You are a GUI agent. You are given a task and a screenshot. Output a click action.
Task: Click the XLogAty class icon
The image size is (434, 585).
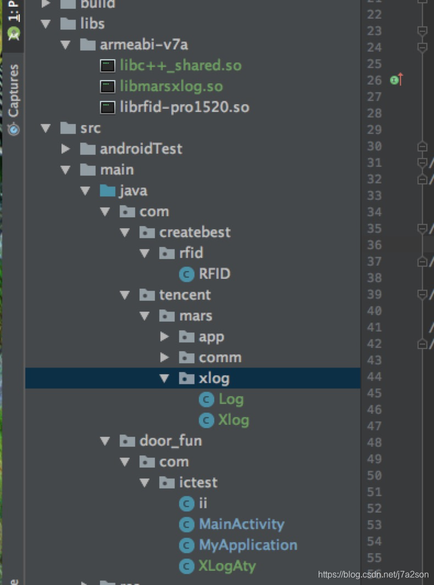click(187, 566)
